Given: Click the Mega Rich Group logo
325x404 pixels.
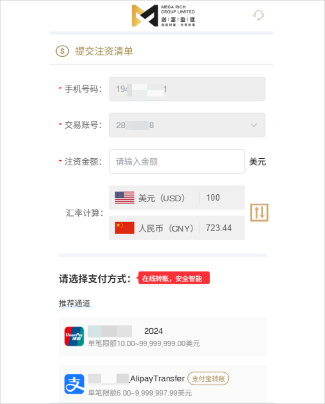Looking at the screenshot, I should (x=163, y=16).
